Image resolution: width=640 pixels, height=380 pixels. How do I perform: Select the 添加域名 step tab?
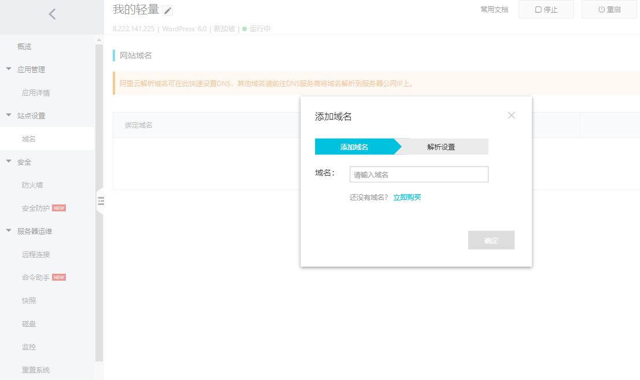[355, 147]
